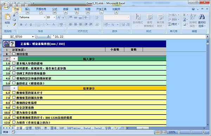Open the 插入 ribbon tab
This screenshot has width=211, height=136.
[27, 9]
